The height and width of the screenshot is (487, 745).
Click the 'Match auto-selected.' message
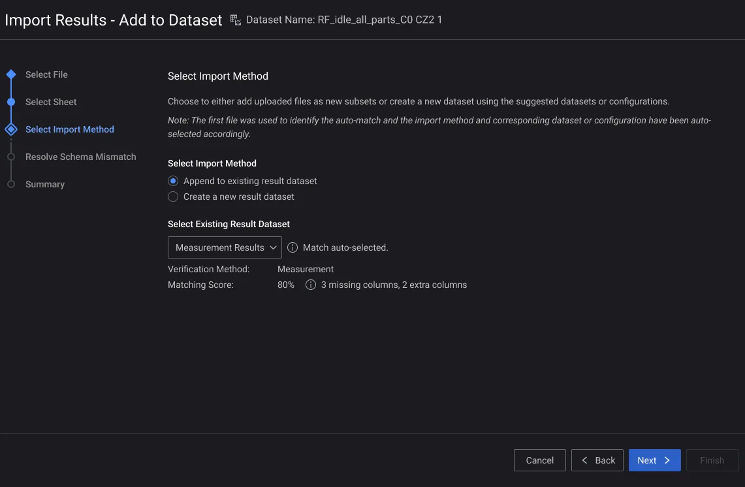click(345, 247)
